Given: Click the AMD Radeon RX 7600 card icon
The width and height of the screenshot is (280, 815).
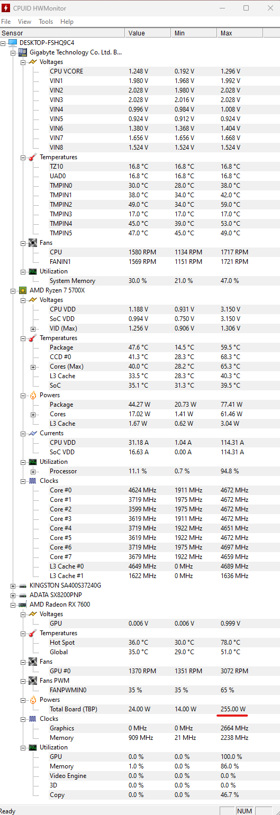Looking at the screenshot, I should (23, 605).
